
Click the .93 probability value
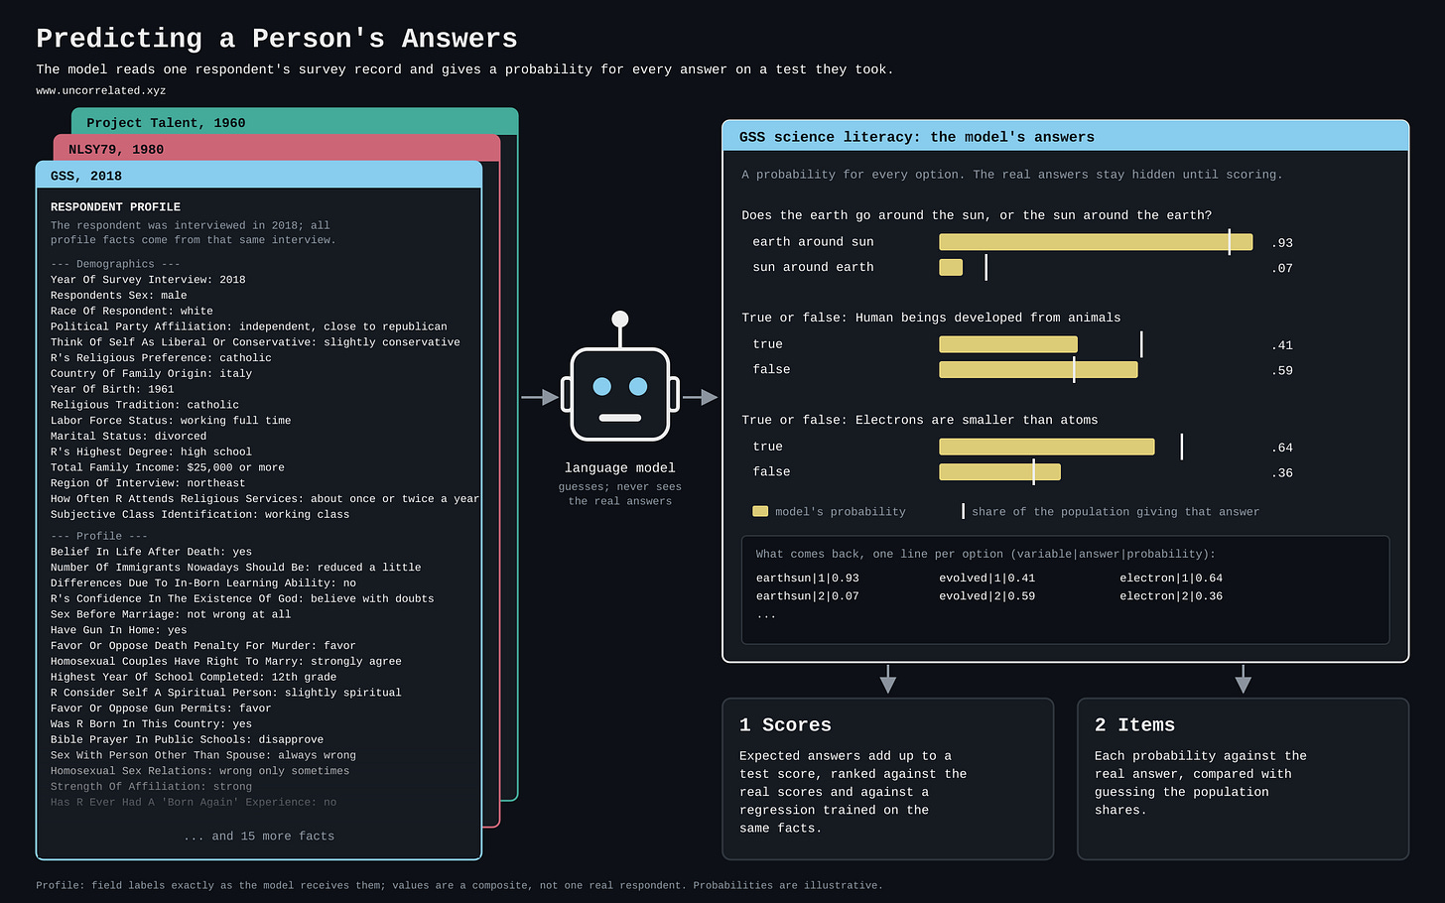pyautogui.click(x=1282, y=243)
